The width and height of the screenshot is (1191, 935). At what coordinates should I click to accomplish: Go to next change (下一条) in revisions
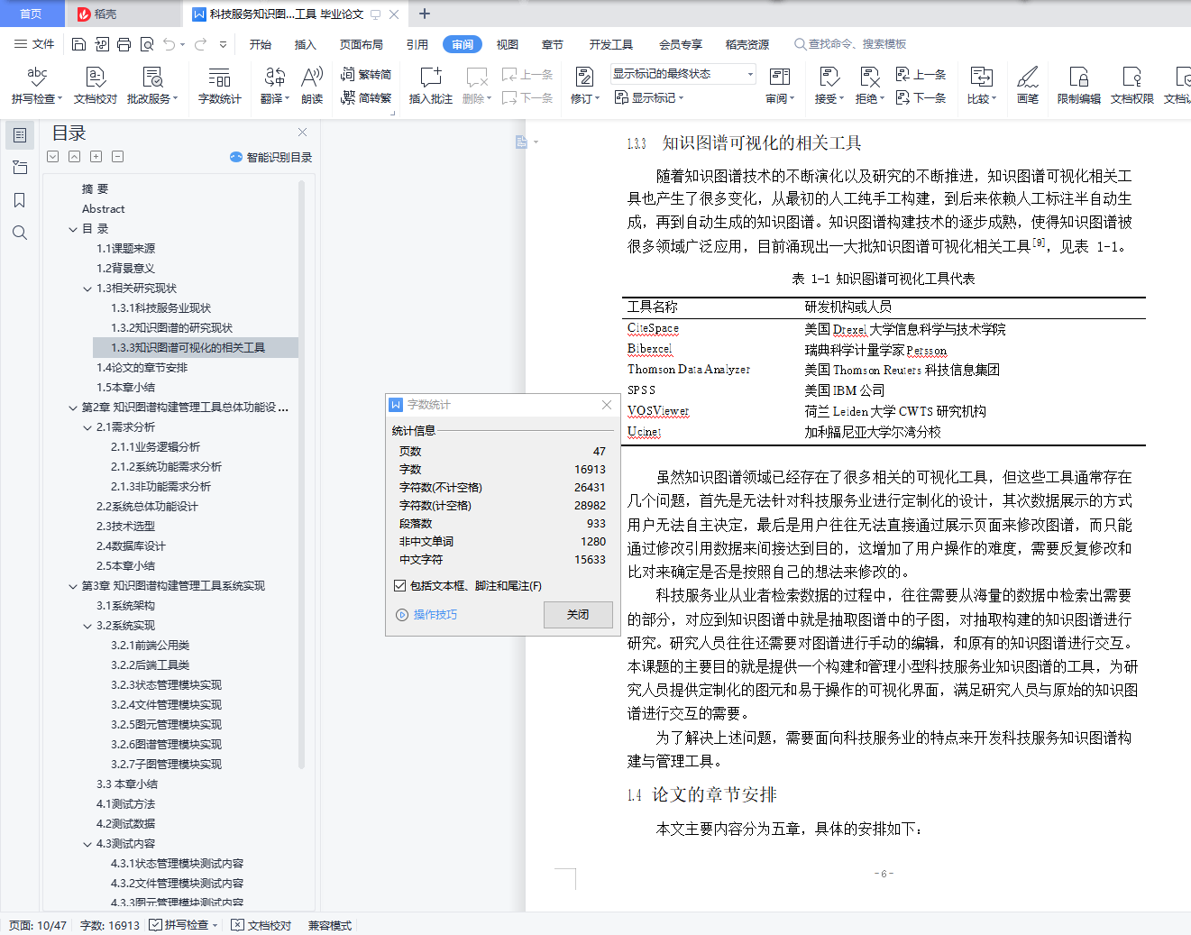pos(921,97)
